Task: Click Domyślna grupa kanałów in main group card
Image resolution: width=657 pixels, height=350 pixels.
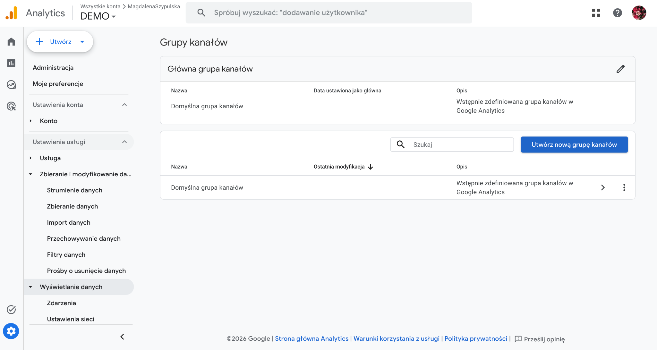Action: pyautogui.click(x=207, y=106)
